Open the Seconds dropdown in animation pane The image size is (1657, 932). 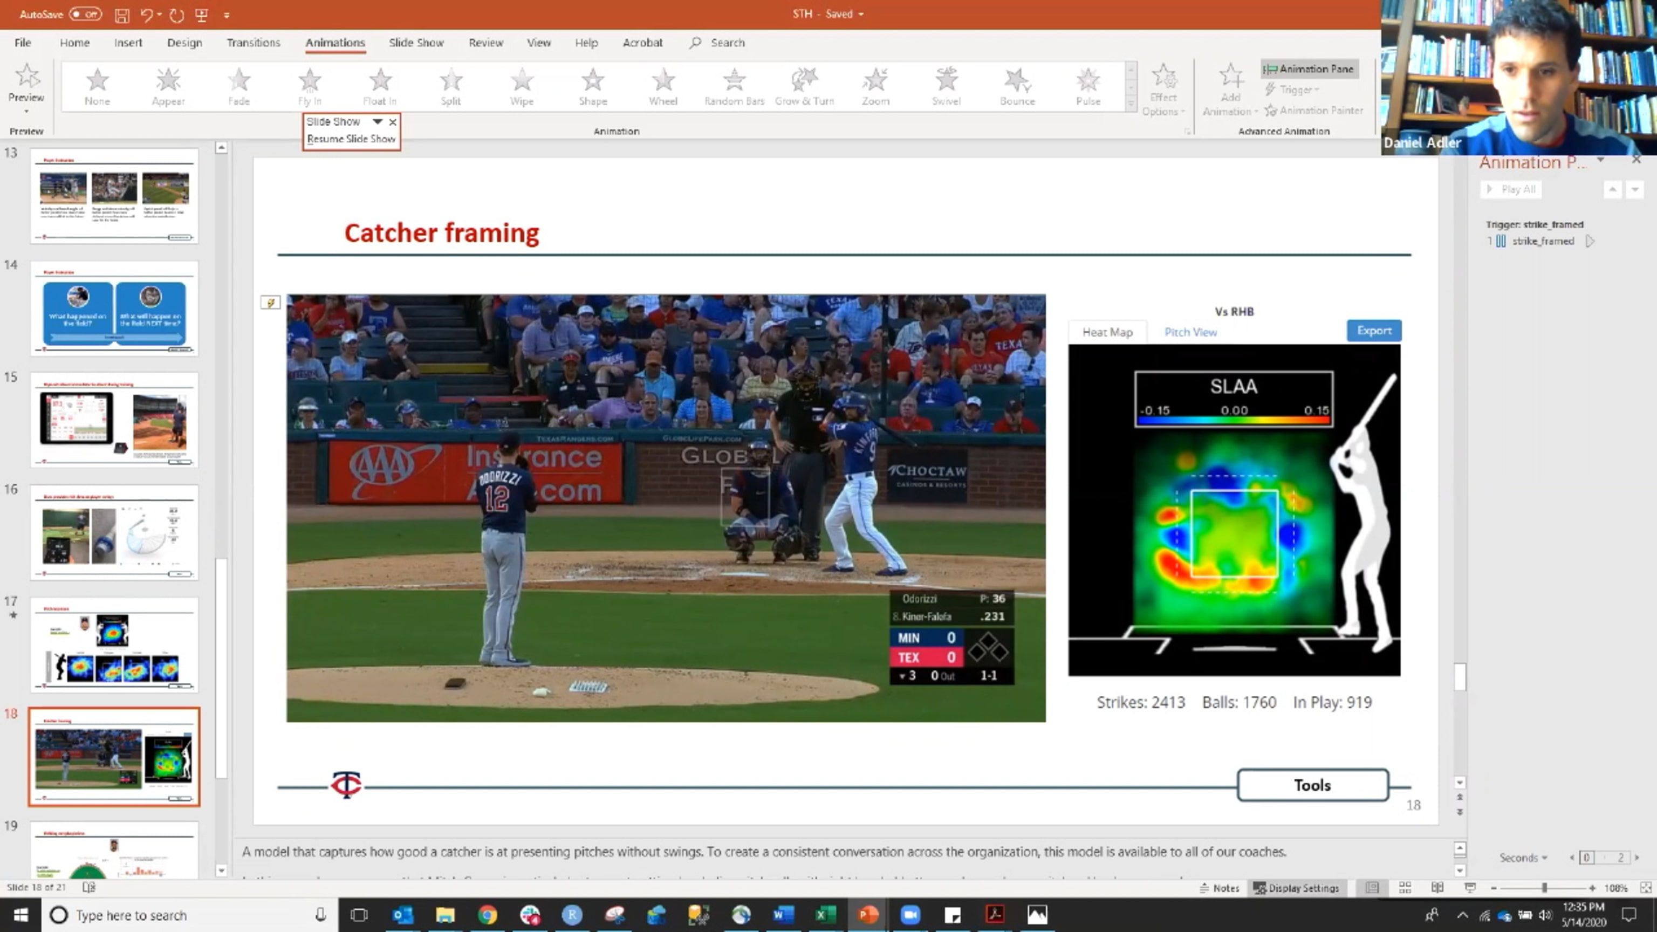[1523, 858]
